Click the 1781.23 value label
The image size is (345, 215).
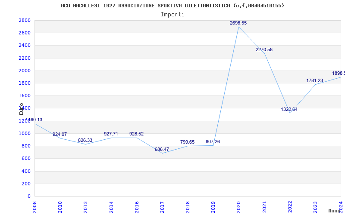click(315, 80)
